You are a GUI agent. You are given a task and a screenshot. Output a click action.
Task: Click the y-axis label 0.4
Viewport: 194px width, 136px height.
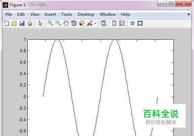[23, 74]
